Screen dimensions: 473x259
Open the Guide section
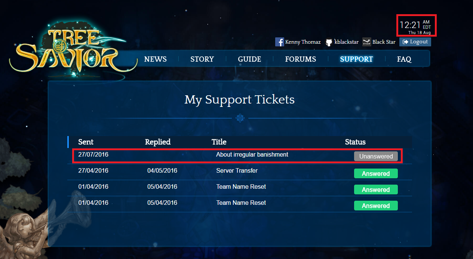tap(249, 59)
